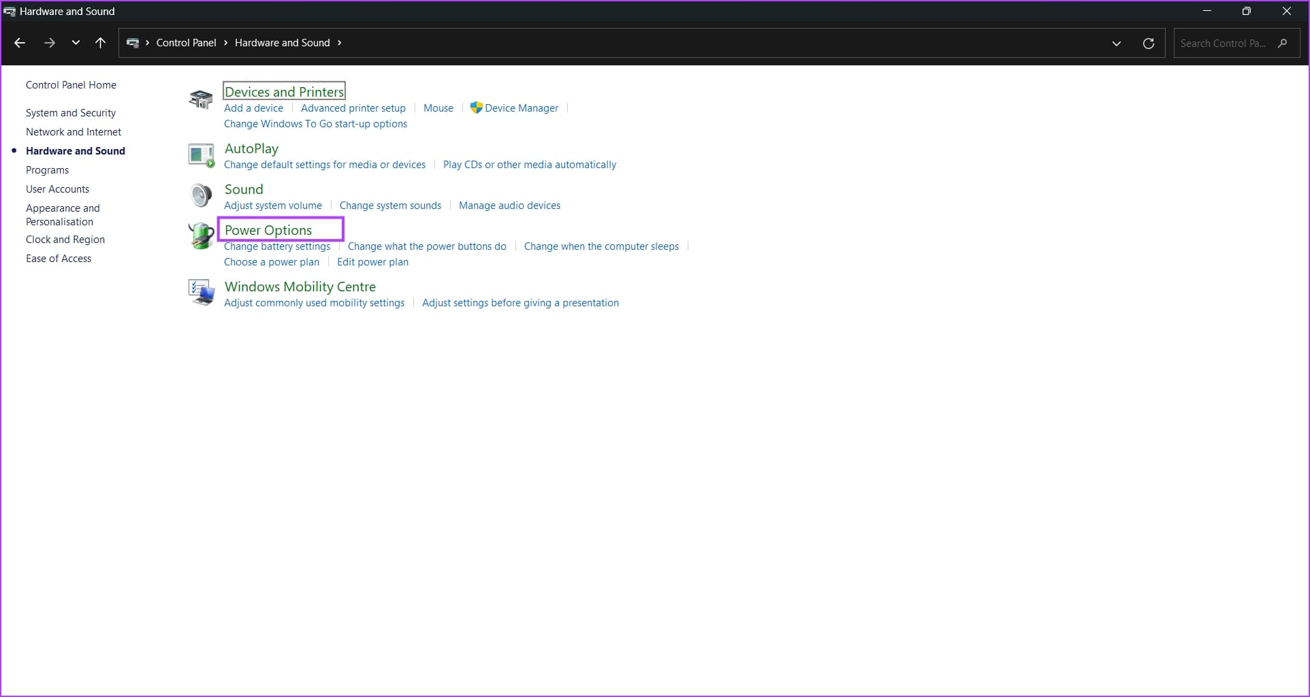Click Change default settings for media or devices
Viewport: 1310px width, 697px height.
coord(325,165)
